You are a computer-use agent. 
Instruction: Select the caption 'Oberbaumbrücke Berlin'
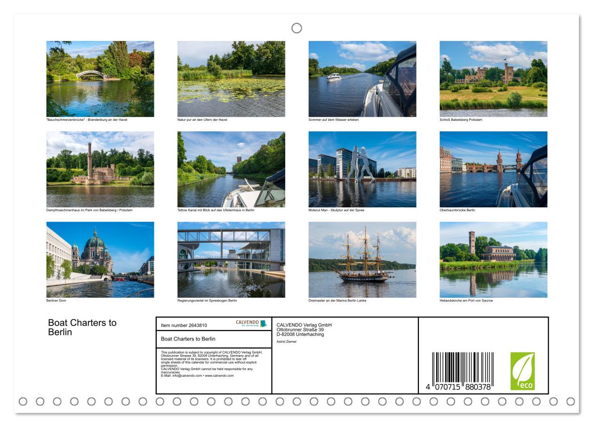(457, 210)
